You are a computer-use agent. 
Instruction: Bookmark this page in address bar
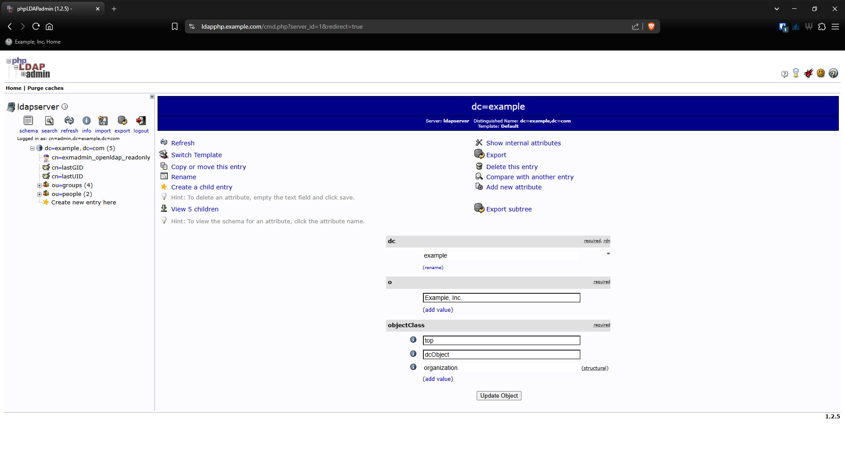click(x=175, y=26)
